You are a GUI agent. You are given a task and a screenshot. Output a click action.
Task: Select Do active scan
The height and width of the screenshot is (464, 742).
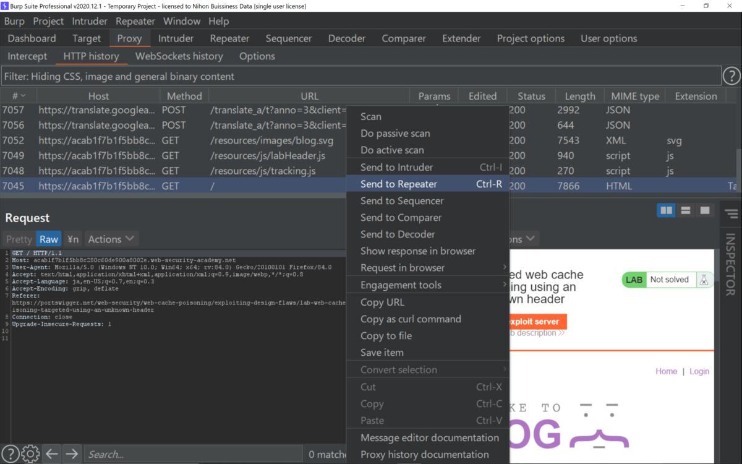tap(428, 150)
